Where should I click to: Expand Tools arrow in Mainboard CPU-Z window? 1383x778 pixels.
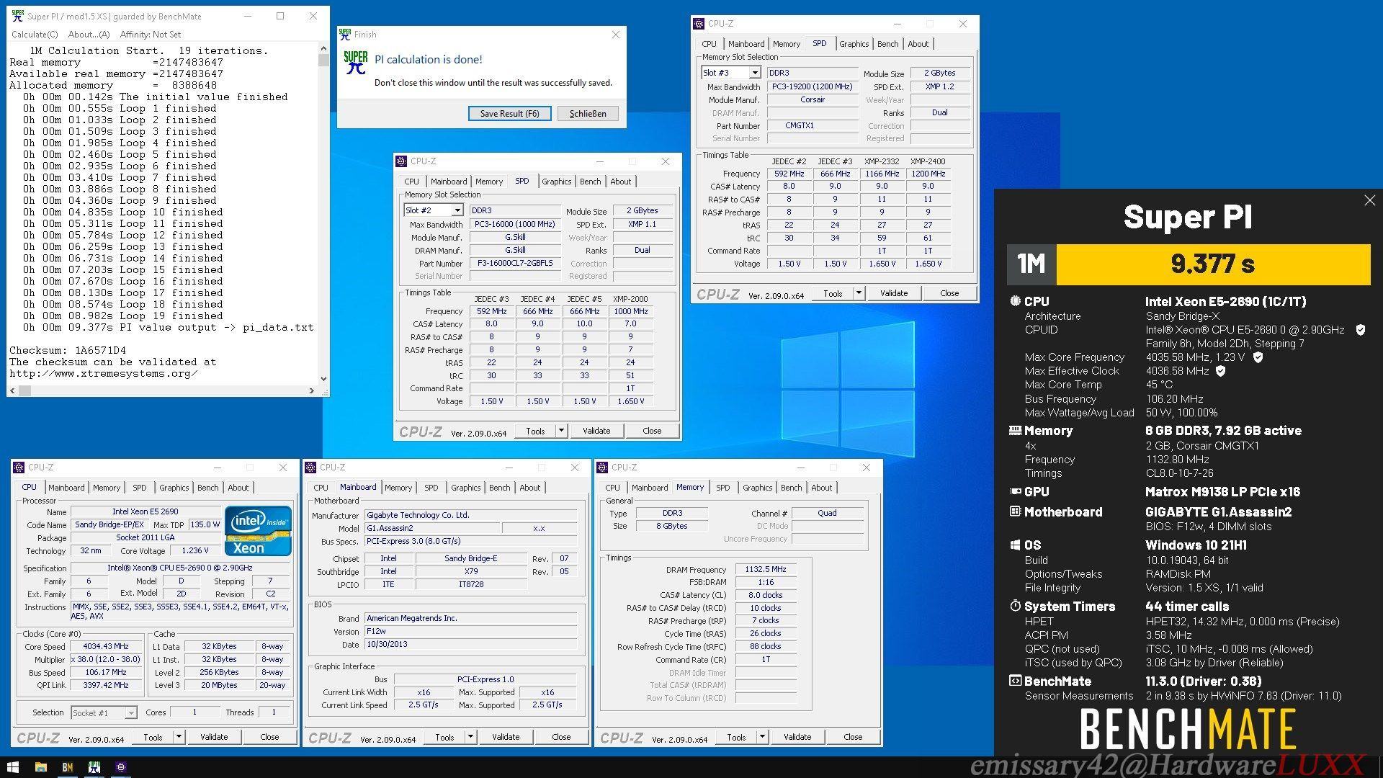click(470, 737)
